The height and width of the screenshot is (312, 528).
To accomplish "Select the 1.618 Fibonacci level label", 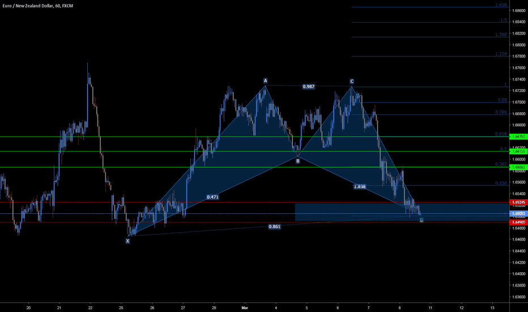I will tap(501, 5).
